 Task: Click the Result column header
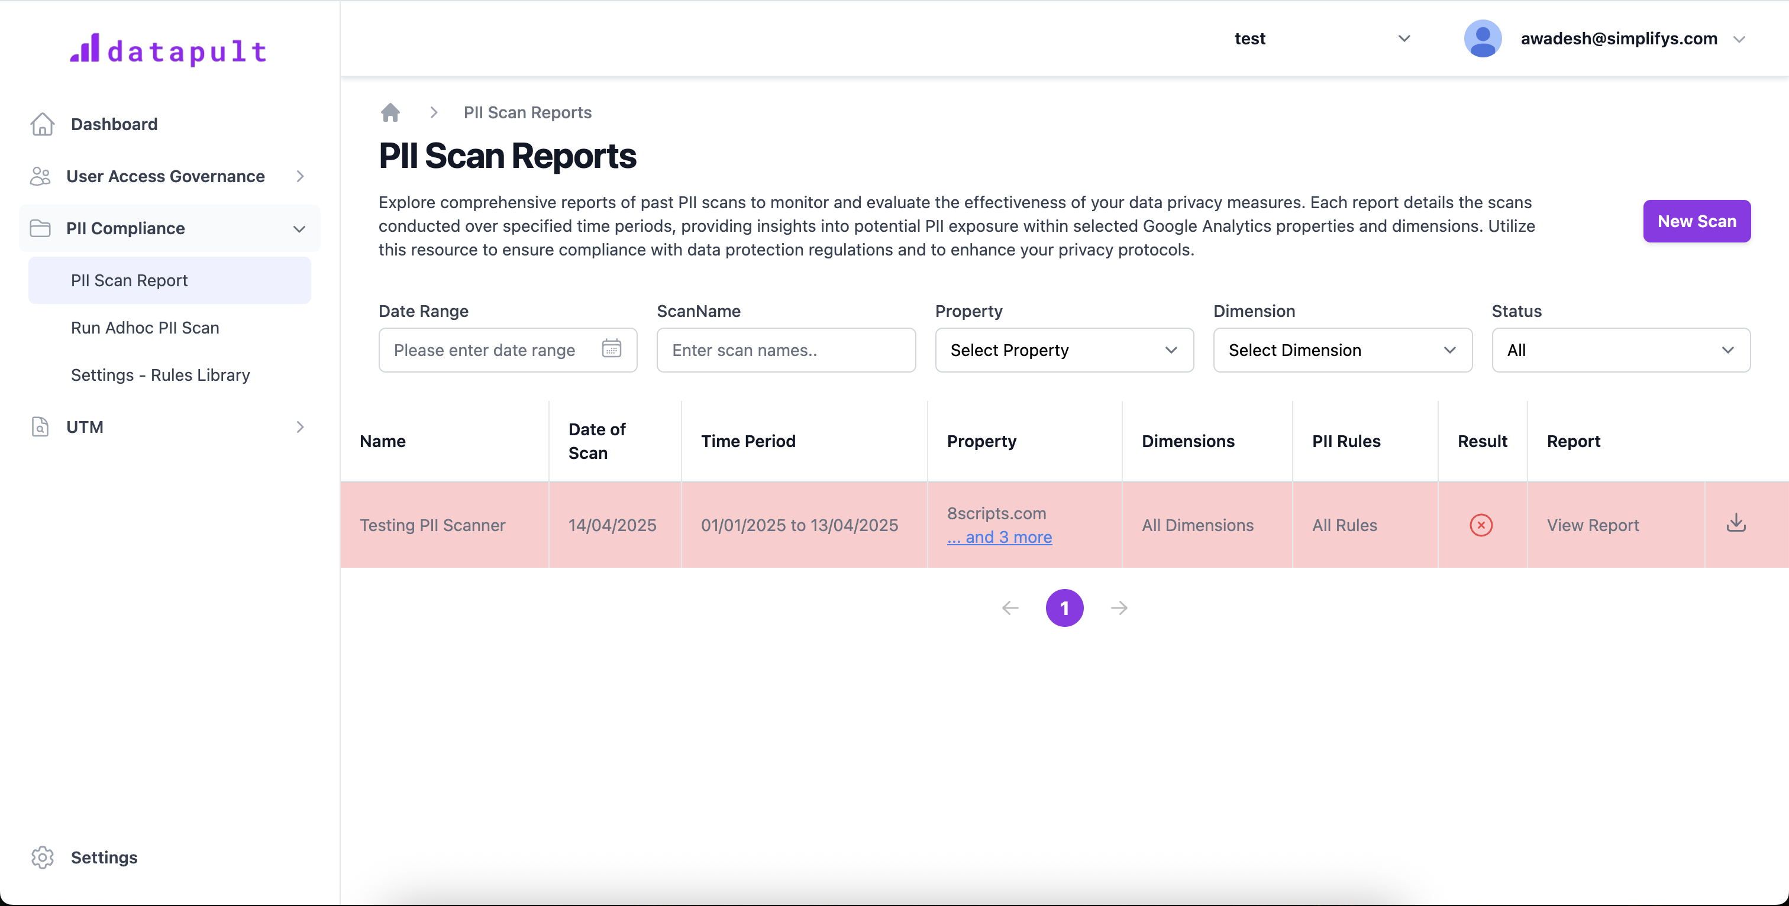coord(1482,442)
